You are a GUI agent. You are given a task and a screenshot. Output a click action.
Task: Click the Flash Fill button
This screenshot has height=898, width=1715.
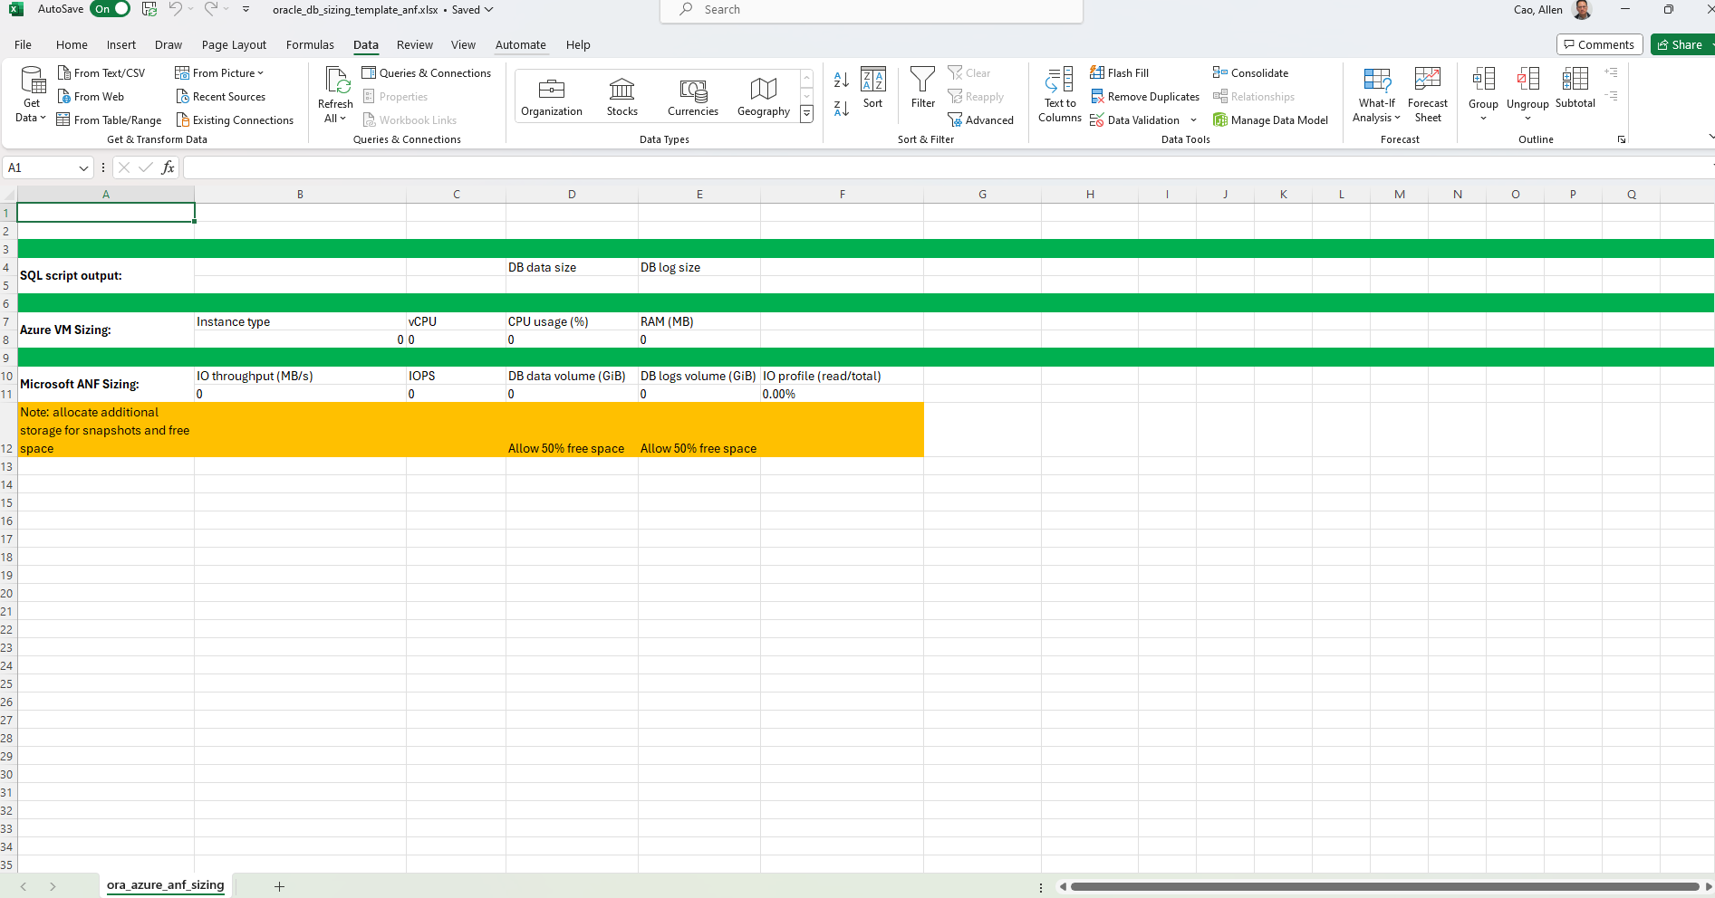click(x=1119, y=73)
